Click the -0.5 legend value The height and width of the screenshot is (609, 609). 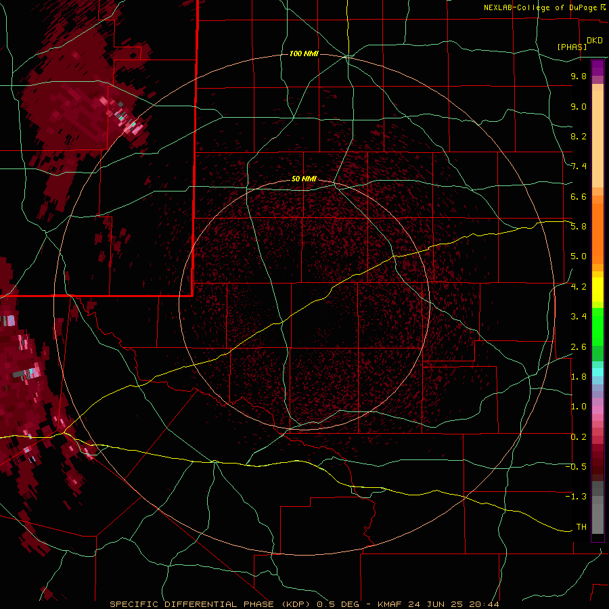click(x=576, y=467)
